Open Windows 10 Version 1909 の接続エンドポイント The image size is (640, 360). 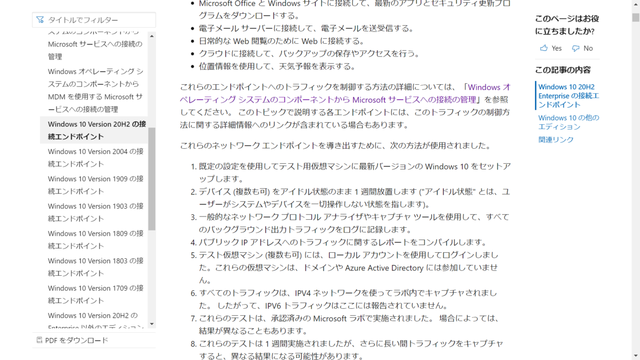tap(96, 185)
